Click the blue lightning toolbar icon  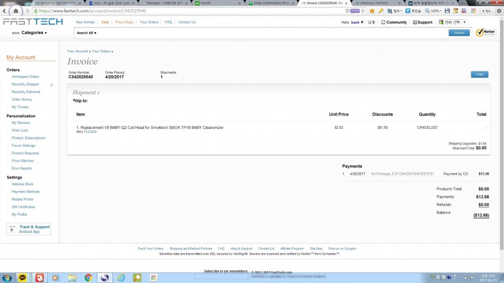[408, 11]
